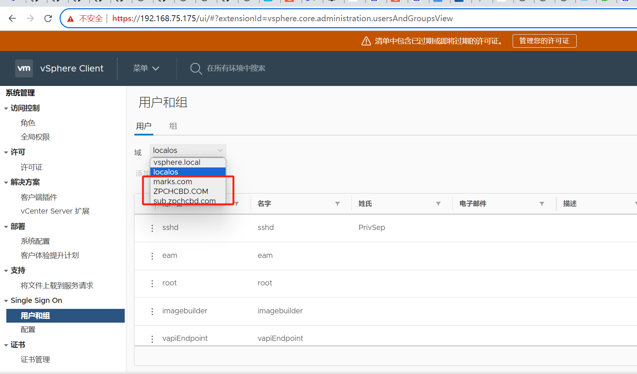Collapse the 许可 tree section
The height and width of the screenshot is (374, 637).
[6, 153]
